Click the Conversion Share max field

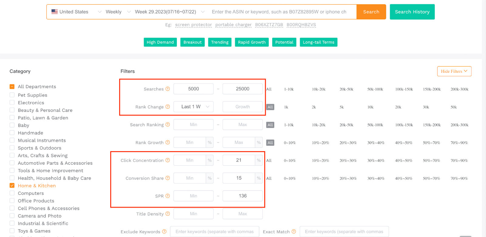pos(239,178)
